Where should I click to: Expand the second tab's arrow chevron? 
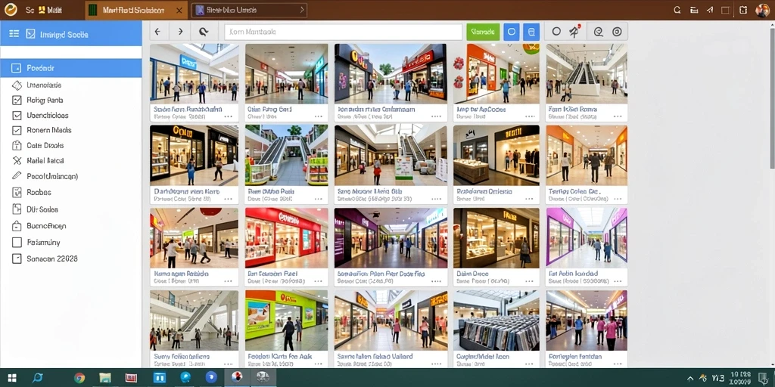pos(302,10)
